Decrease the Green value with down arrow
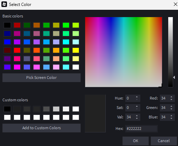 click(x=171, y=109)
